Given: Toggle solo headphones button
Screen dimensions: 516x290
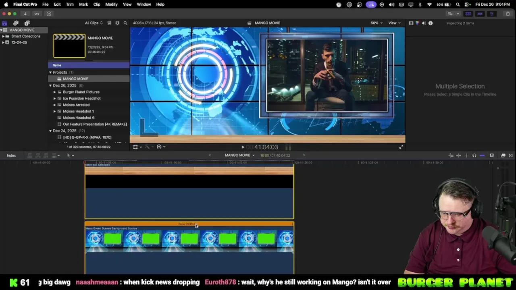Looking at the screenshot, I should 474,155.
